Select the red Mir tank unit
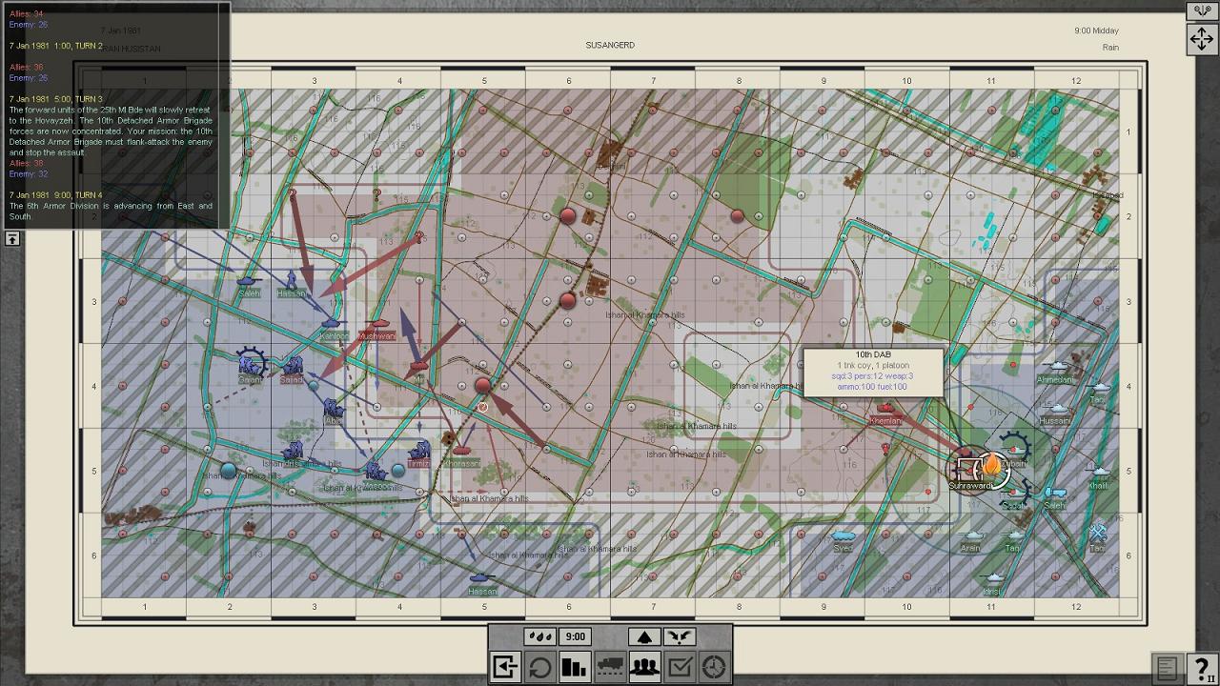 pyautogui.click(x=418, y=367)
